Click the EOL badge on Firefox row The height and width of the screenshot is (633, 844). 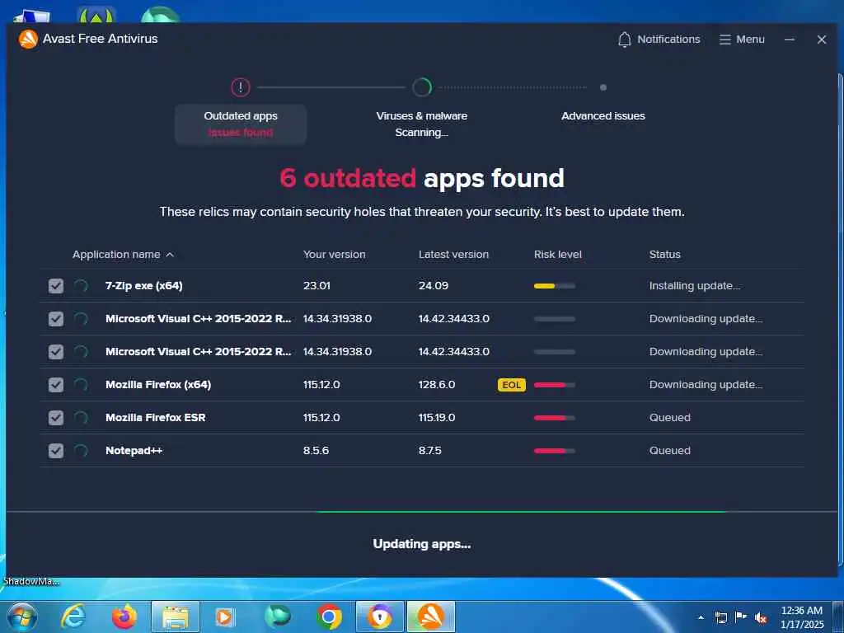click(x=511, y=385)
